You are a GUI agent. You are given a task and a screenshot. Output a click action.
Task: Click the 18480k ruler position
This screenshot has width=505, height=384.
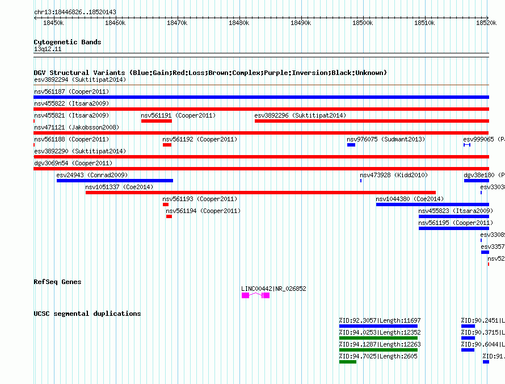[239, 23]
